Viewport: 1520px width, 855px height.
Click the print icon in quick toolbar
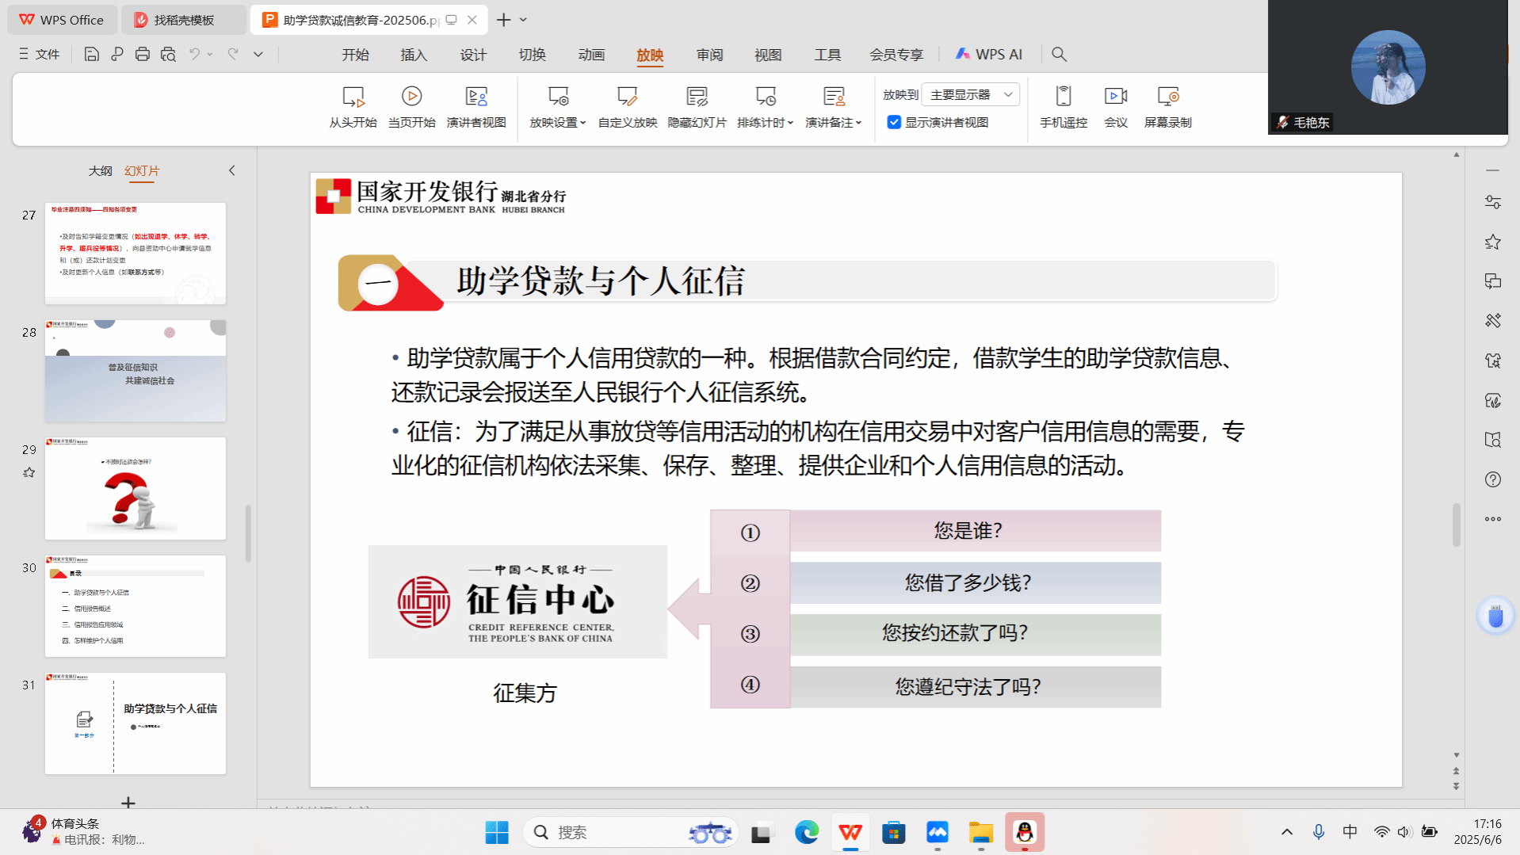pos(143,54)
